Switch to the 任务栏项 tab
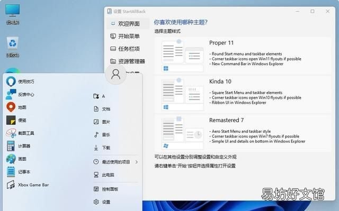The image size is (339, 211). pos(128,49)
